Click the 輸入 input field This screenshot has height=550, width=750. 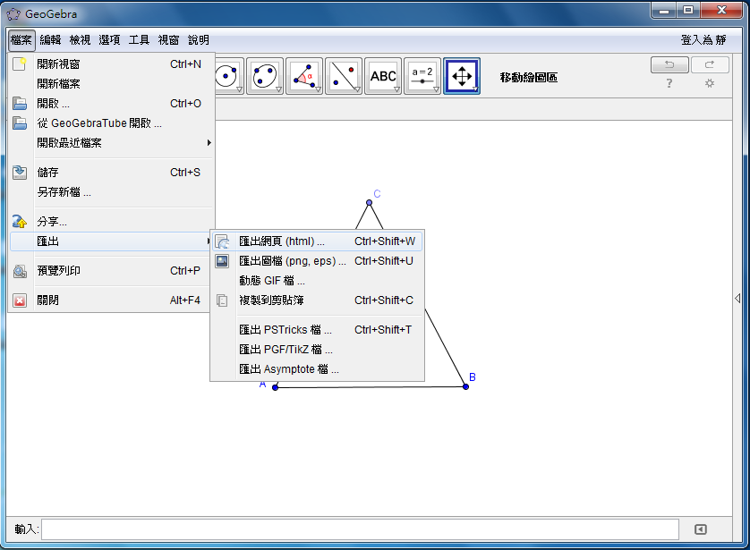point(360,529)
